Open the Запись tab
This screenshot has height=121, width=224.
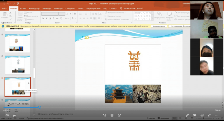tap(80, 9)
